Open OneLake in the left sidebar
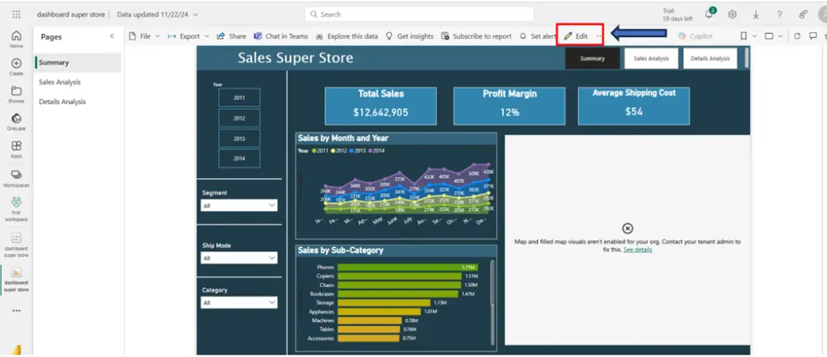This screenshot has height=357, width=827. (16, 122)
